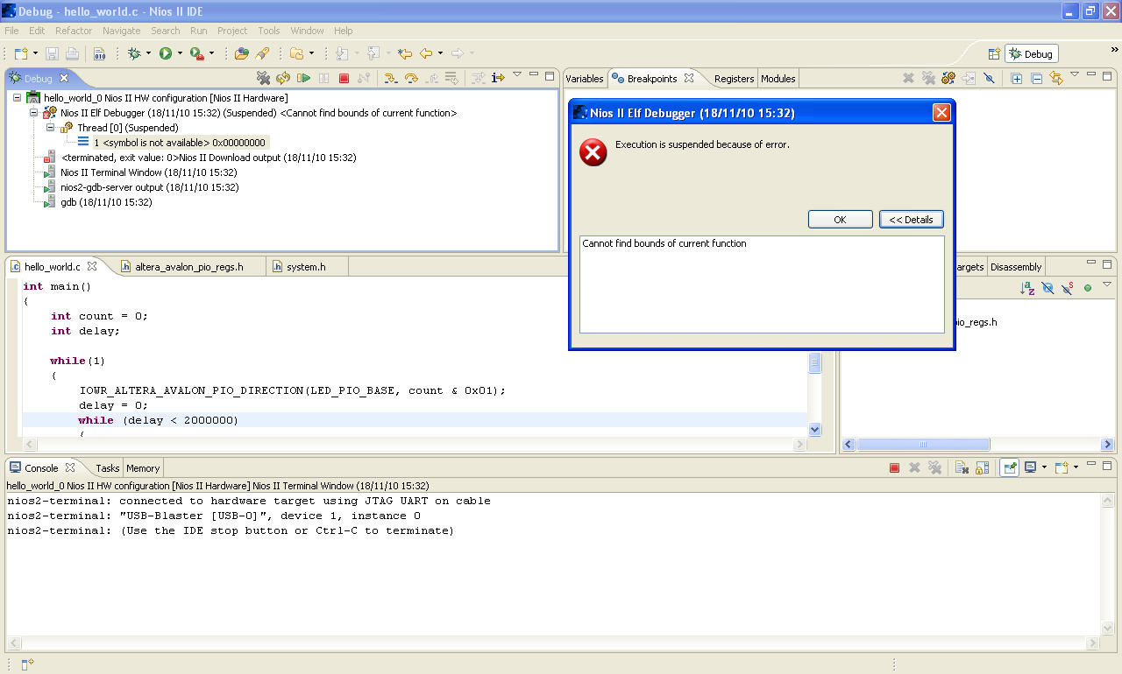Click the External Tools run icon

197,53
